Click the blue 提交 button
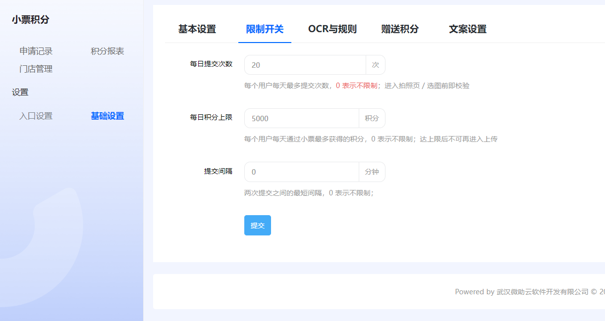This screenshot has width=605, height=321. (x=258, y=226)
